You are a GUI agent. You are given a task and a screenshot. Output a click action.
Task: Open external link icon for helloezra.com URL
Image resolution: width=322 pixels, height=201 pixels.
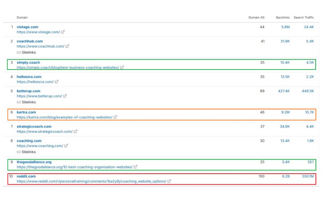tap(56, 82)
